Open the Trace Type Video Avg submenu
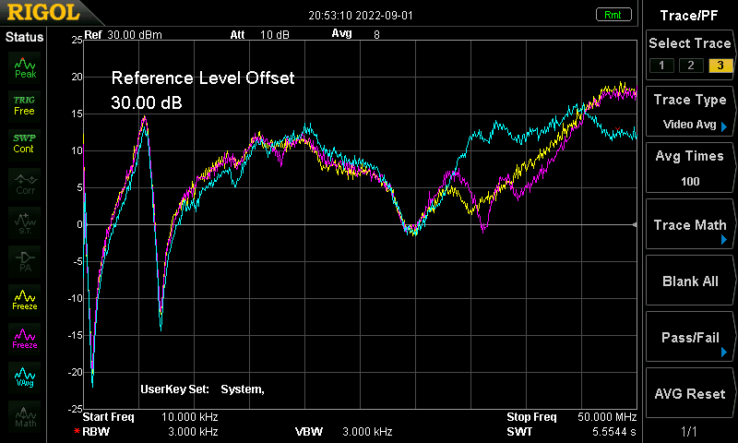Image resolution: width=738 pixels, height=443 pixels. (689, 112)
